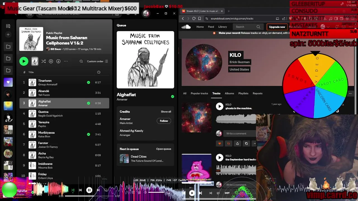Screen dimensions: 358x201
Task: Toggle saved checkmark beside Alghafiat in Queue panel
Action: coord(173,97)
